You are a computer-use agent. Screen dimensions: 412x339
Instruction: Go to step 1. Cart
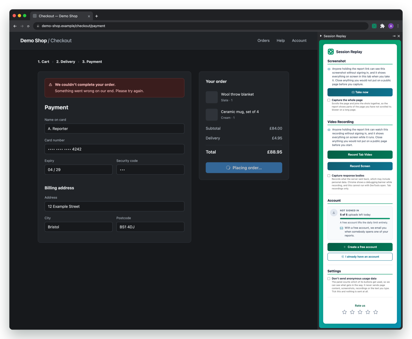[x=44, y=62]
